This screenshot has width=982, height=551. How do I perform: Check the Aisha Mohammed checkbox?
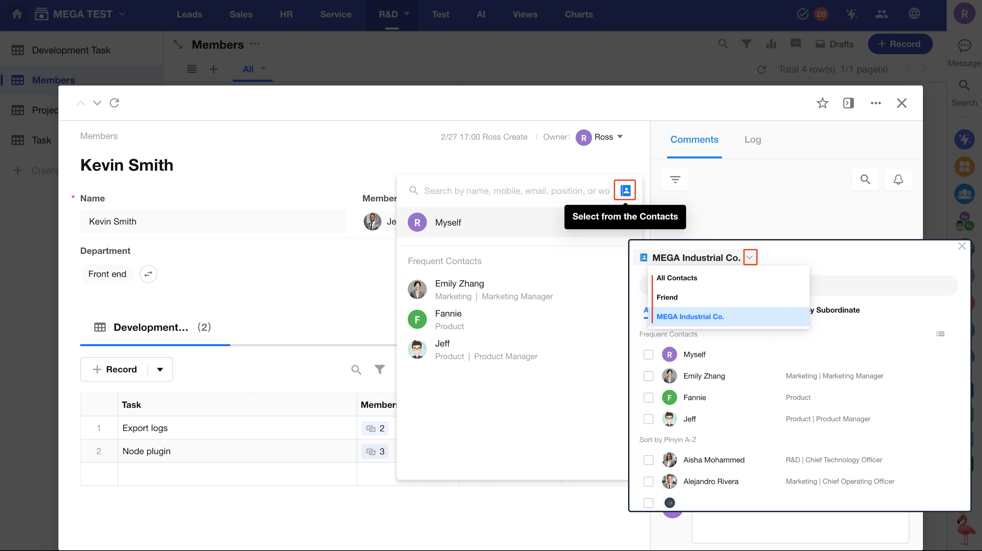[648, 460]
